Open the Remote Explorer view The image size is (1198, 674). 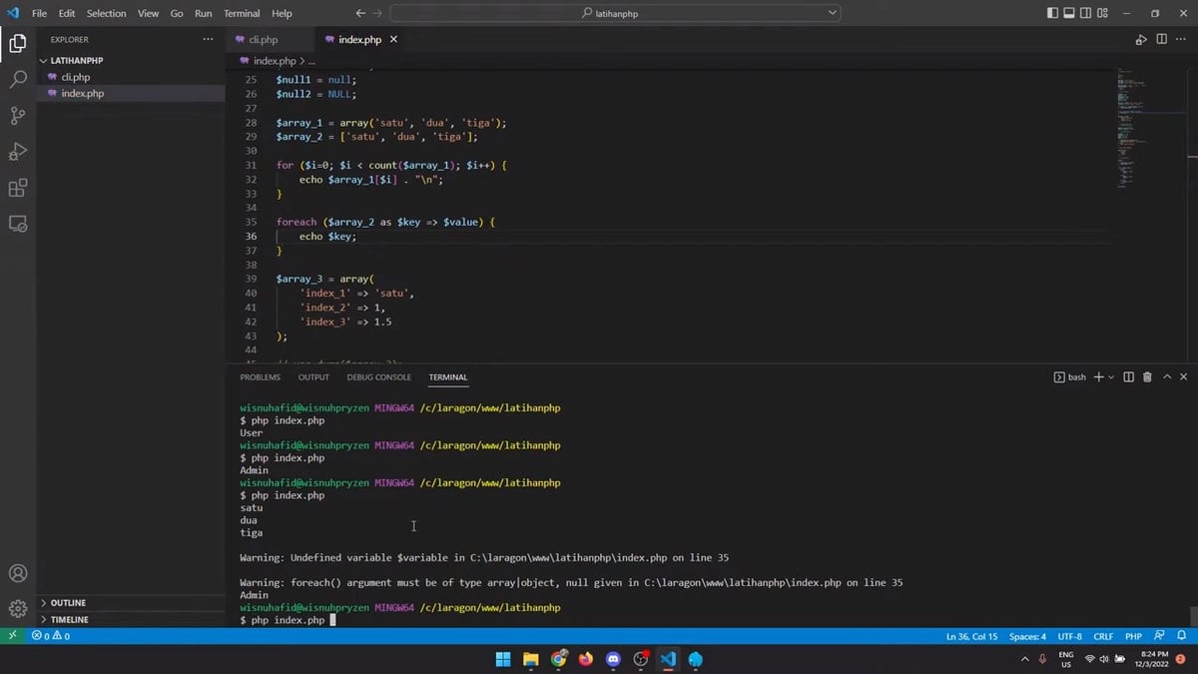[x=18, y=224]
